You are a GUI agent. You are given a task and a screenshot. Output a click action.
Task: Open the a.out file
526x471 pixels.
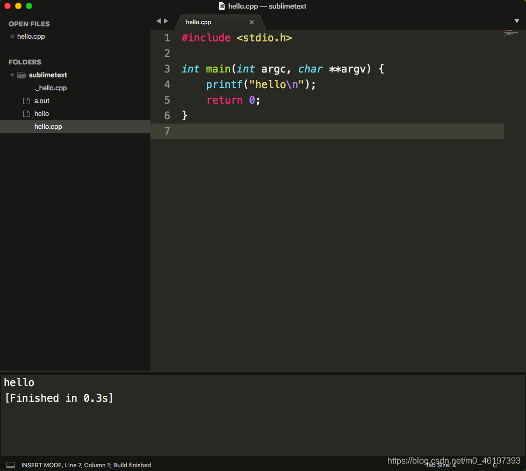(x=42, y=101)
